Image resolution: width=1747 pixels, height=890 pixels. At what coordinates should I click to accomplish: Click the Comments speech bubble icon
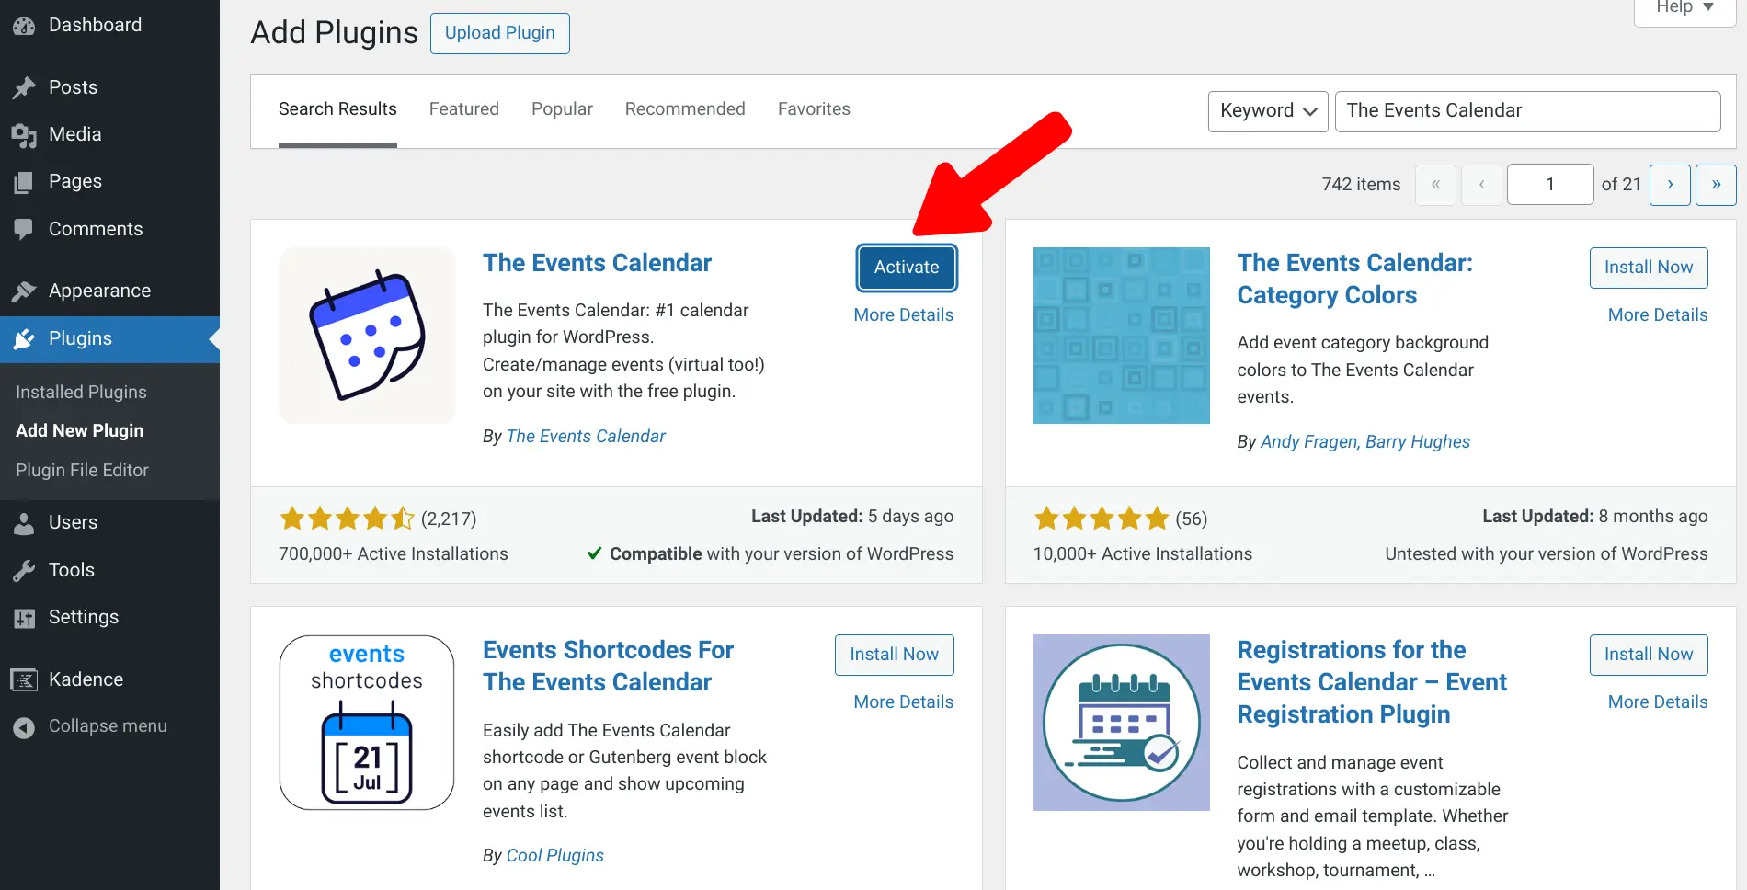pos(24,229)
